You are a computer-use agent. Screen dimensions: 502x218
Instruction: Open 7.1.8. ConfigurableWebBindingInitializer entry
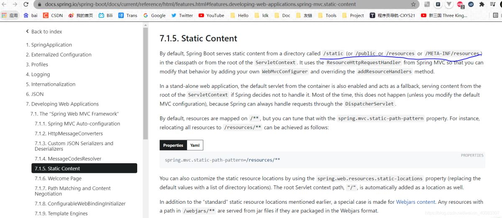80,203
